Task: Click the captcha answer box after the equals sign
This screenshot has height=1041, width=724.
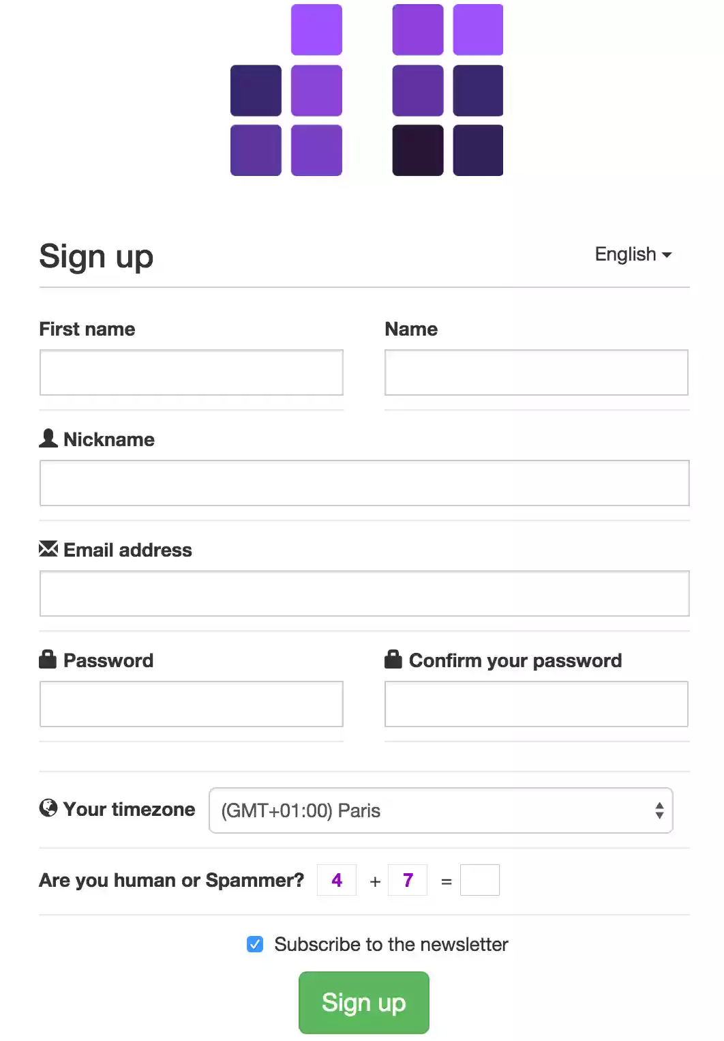Action: pos(480,880)
